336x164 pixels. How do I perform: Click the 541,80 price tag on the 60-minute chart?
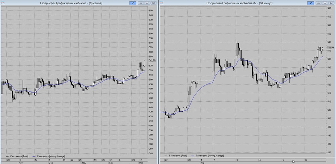click(x=331, y=48)
